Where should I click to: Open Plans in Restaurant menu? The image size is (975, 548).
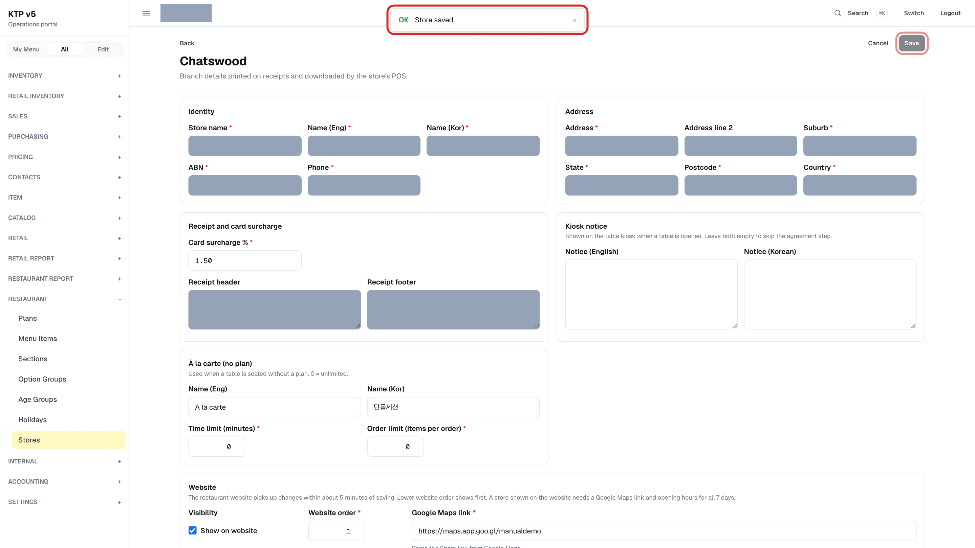[x=68, y=318]
